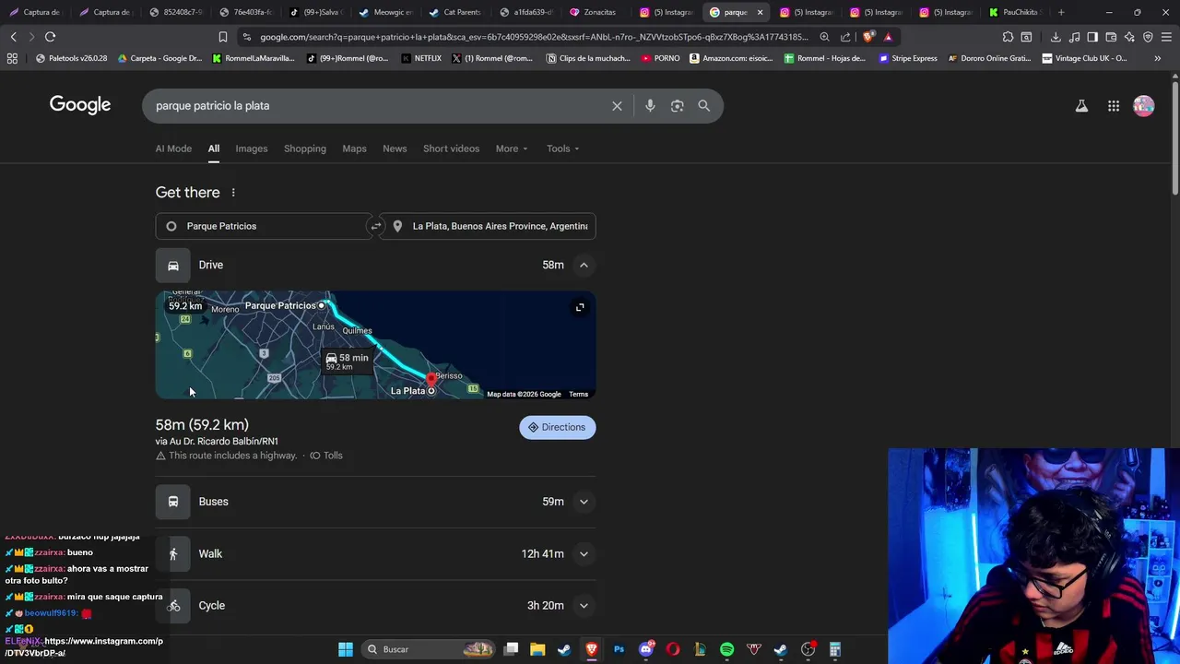Go back in browser history
The height and width of the screenshot is (664, 1180).
[13, 37]
